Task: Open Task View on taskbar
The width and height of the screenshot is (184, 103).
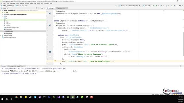Action: click(x=11, y=99)
